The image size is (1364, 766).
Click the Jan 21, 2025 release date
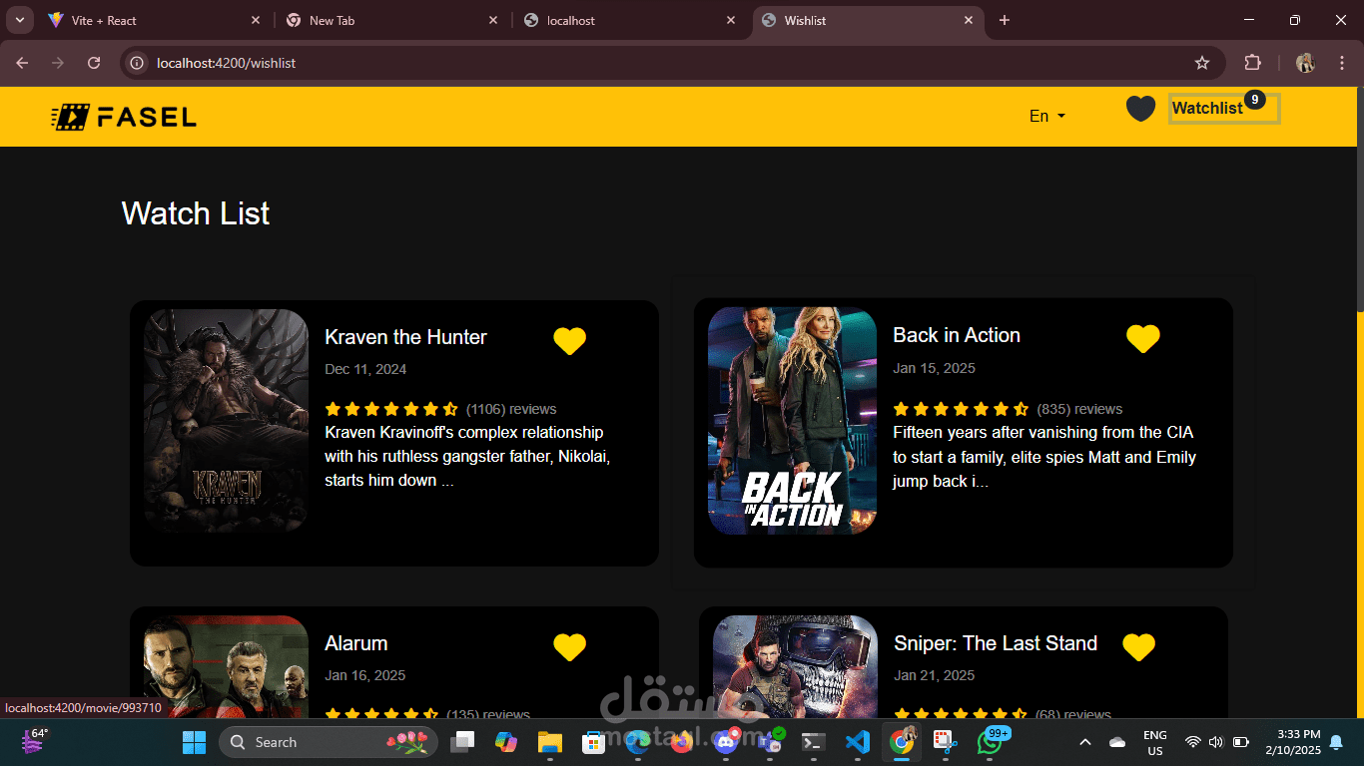934,675
